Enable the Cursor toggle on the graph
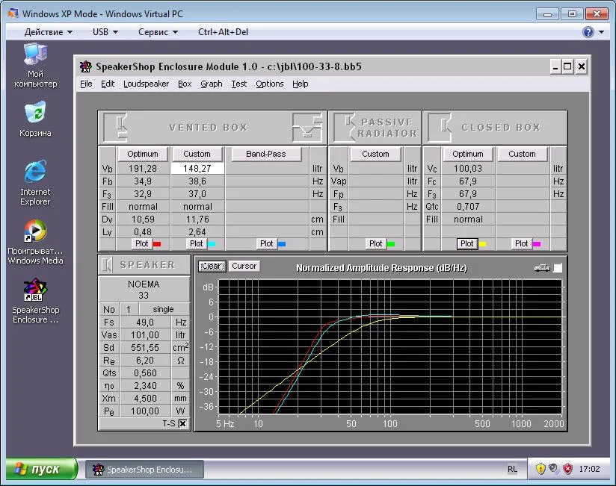The width and height of the screenshot is (616, 486). 244,267
